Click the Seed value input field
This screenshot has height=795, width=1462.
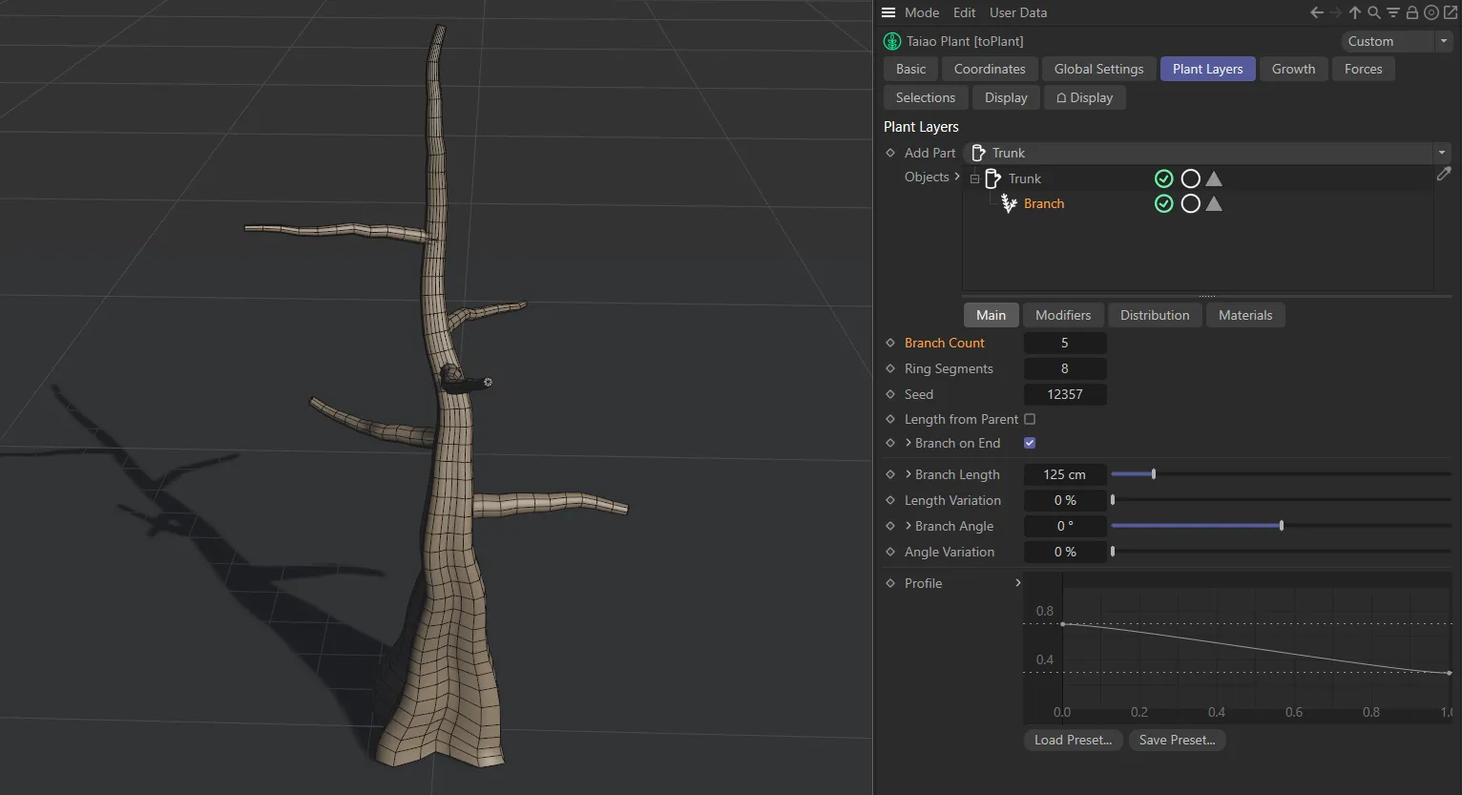(1064, 393)
